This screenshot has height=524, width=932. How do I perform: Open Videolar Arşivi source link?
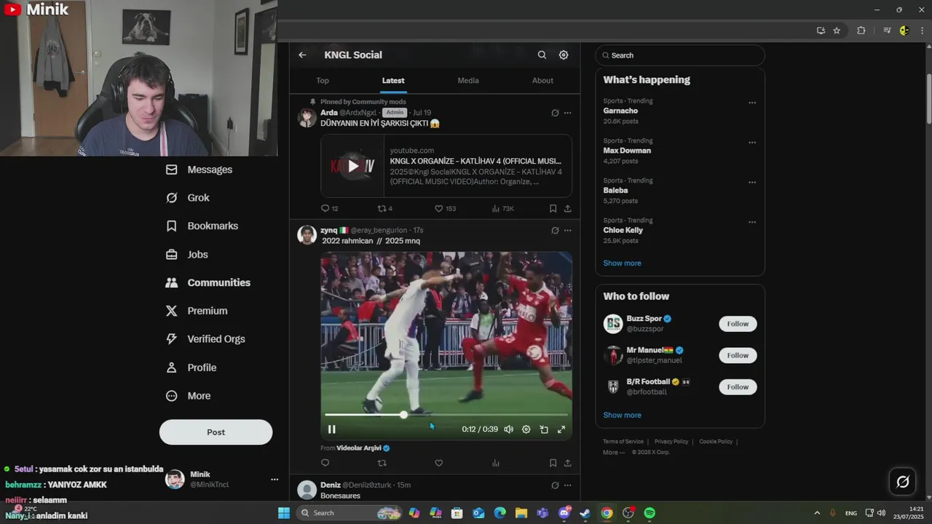(x=363, y=448)
